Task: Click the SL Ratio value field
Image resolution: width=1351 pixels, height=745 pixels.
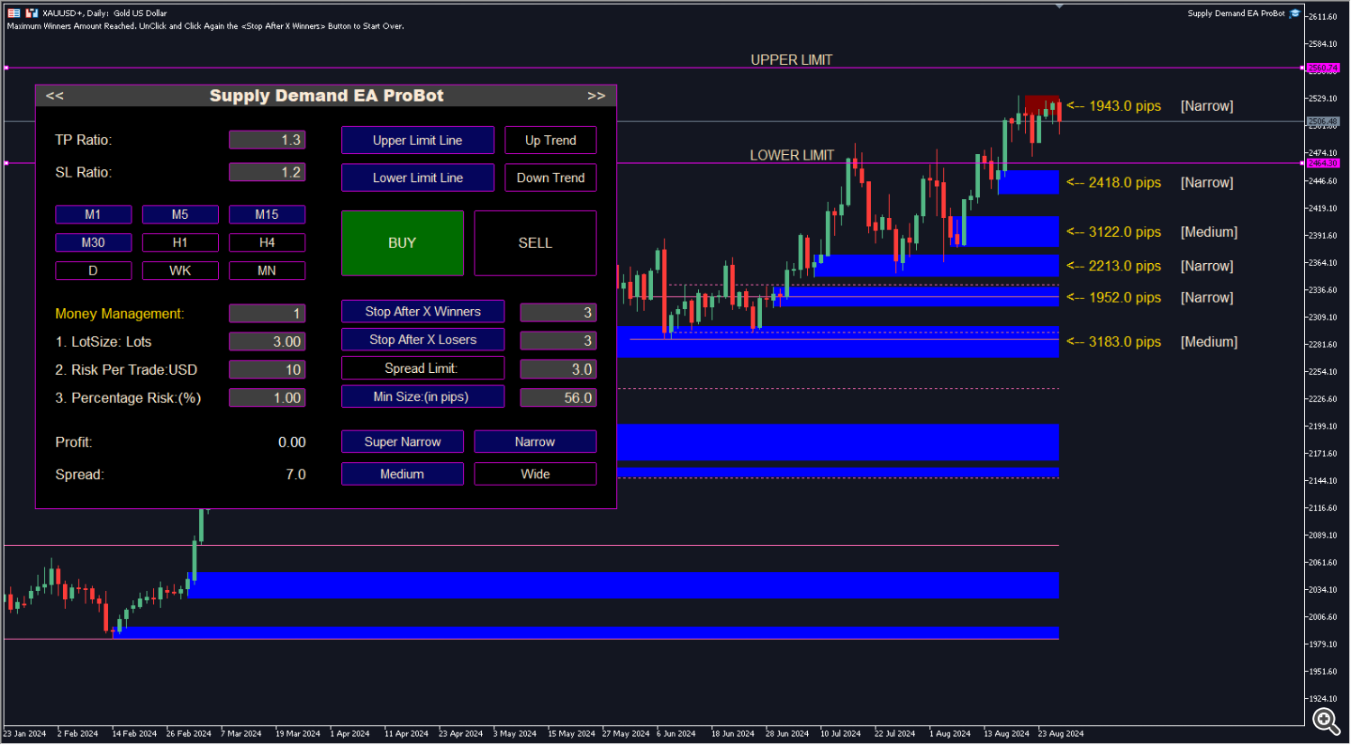Action: tap(267, 172)
